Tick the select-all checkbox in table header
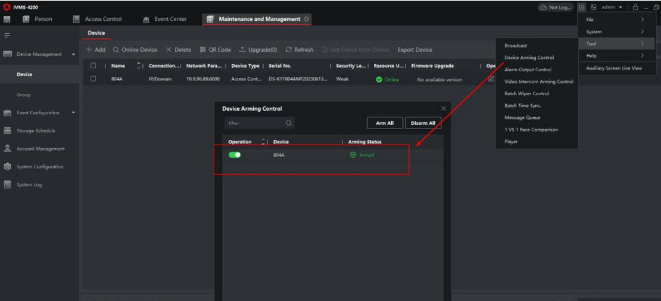Image resolution: width=661 pixels, height=301 pixels. [x=93, y=65]
